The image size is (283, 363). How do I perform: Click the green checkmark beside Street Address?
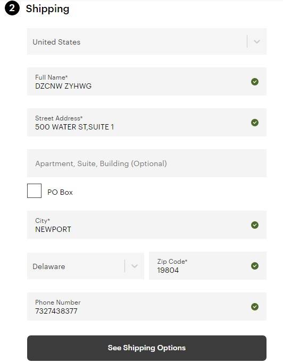pos(254,122)
